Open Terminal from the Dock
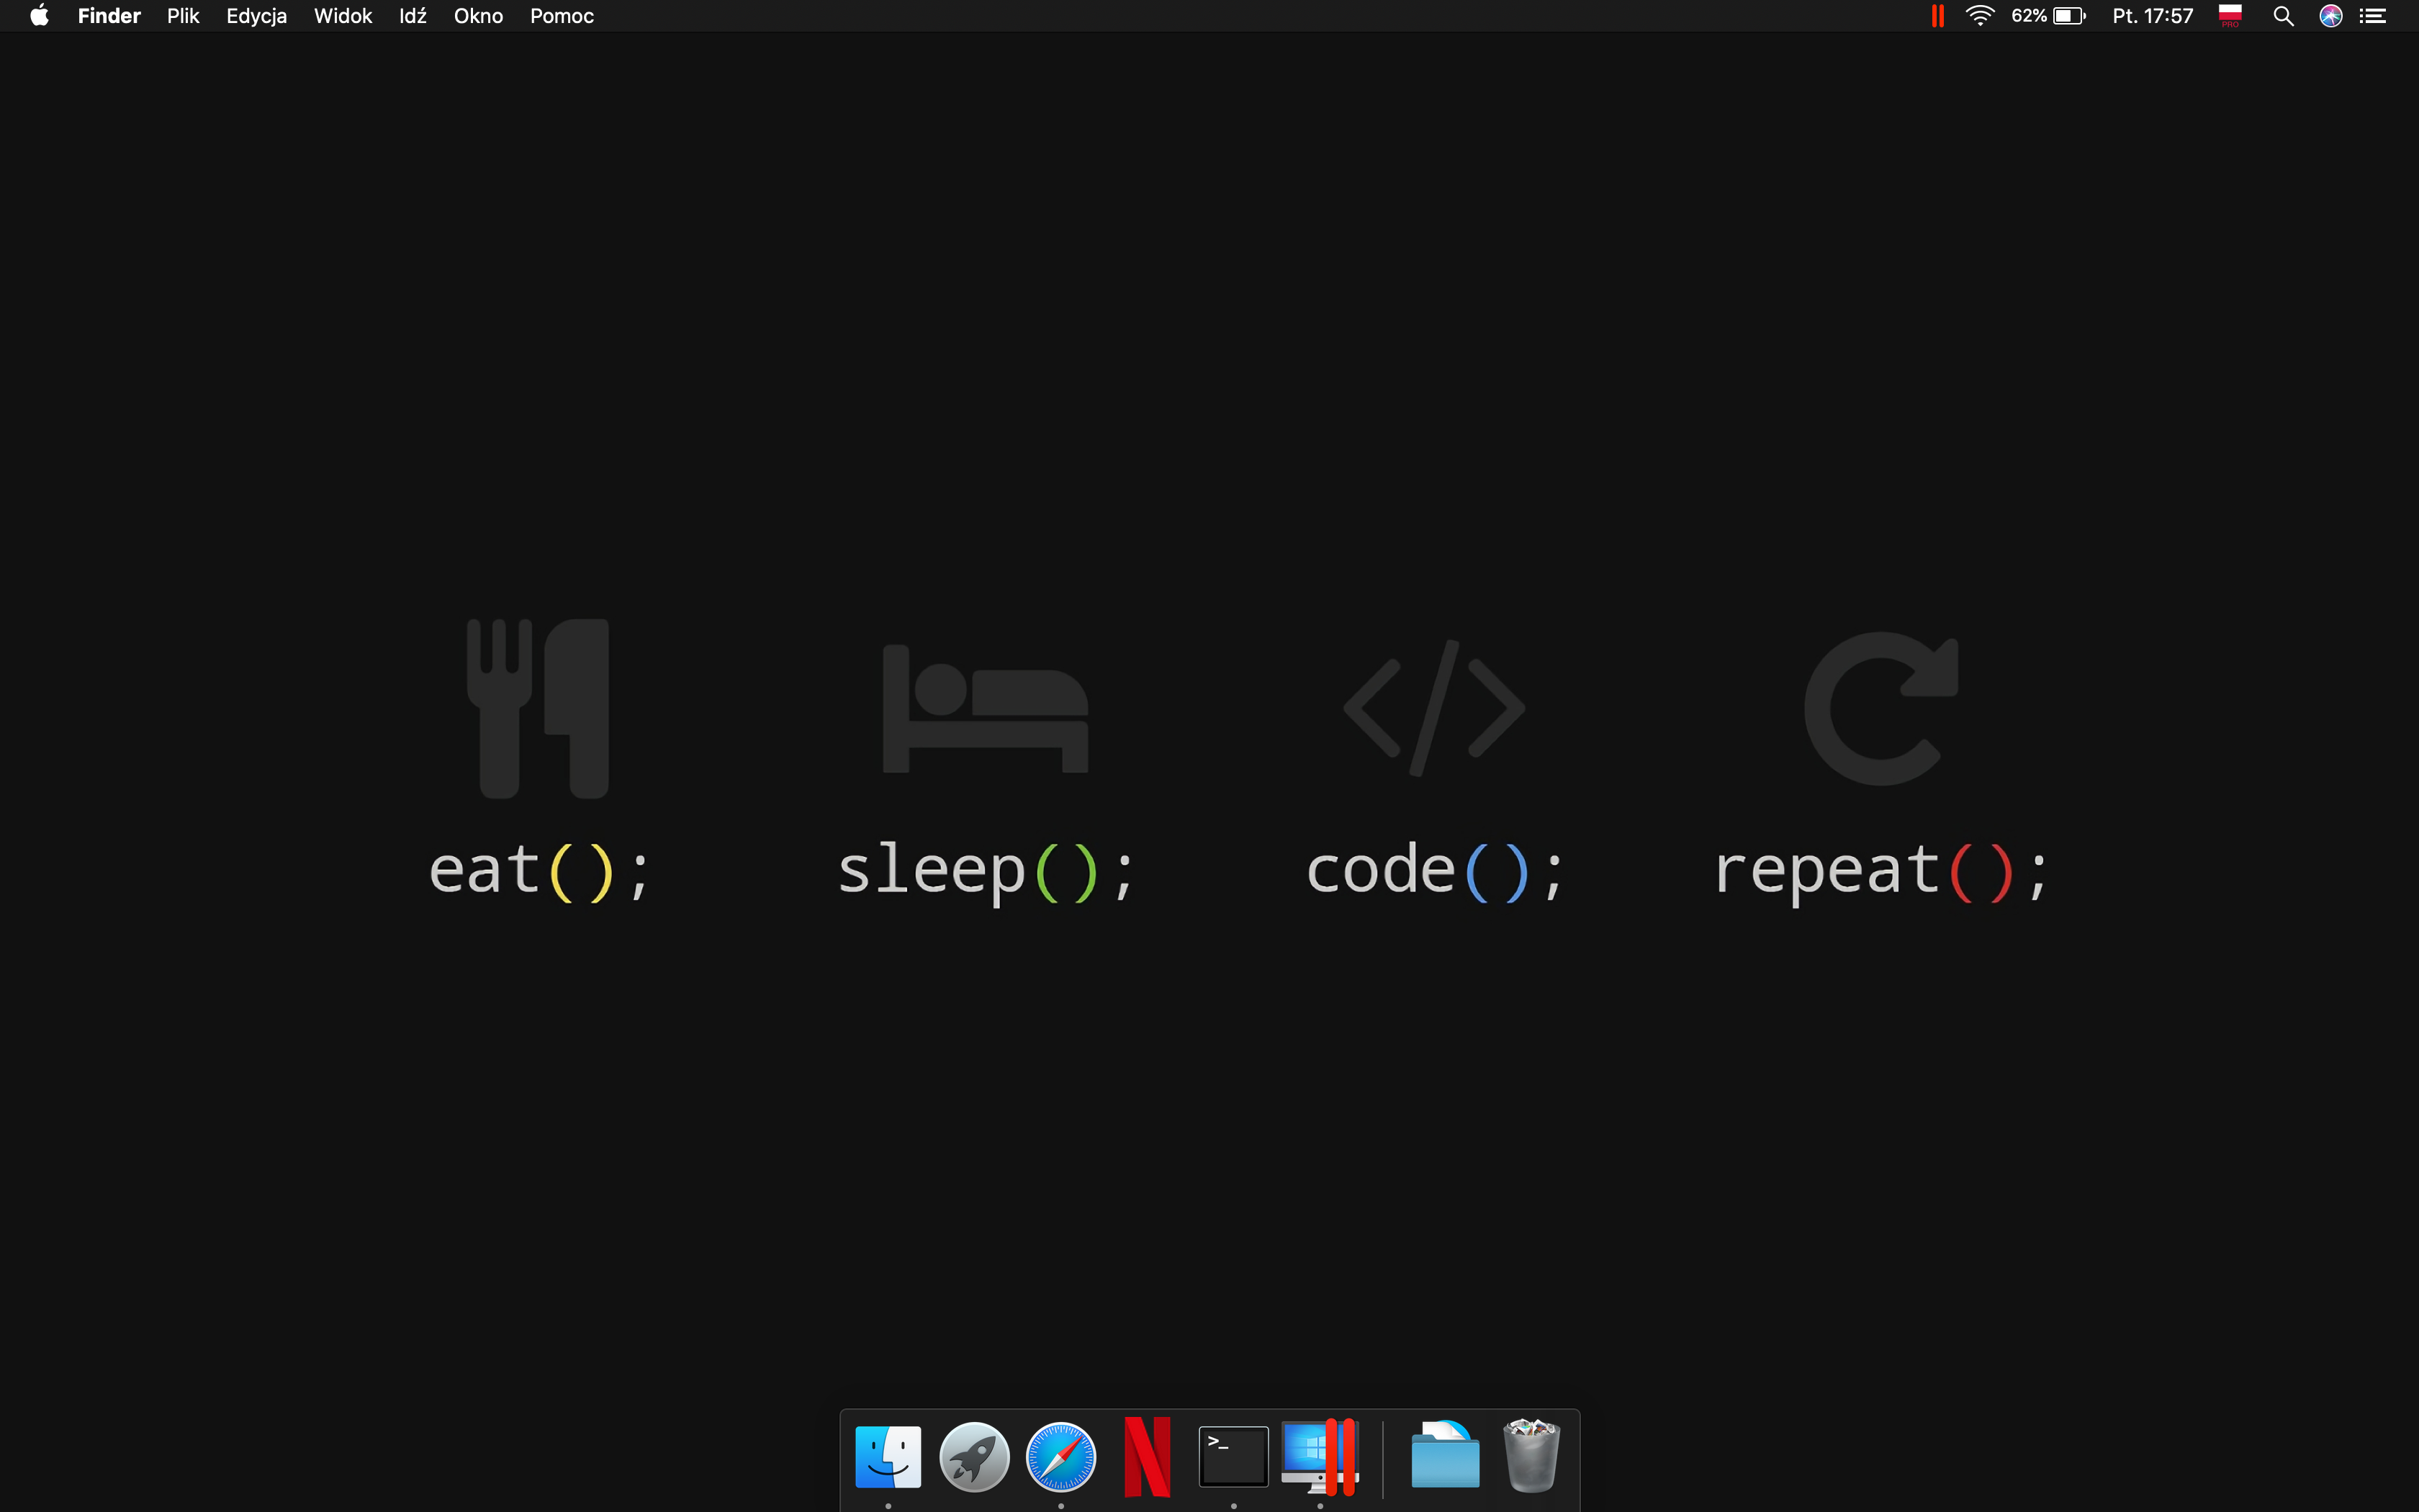This screenshot has height=1512, width=2419. coord(1233,1456)
